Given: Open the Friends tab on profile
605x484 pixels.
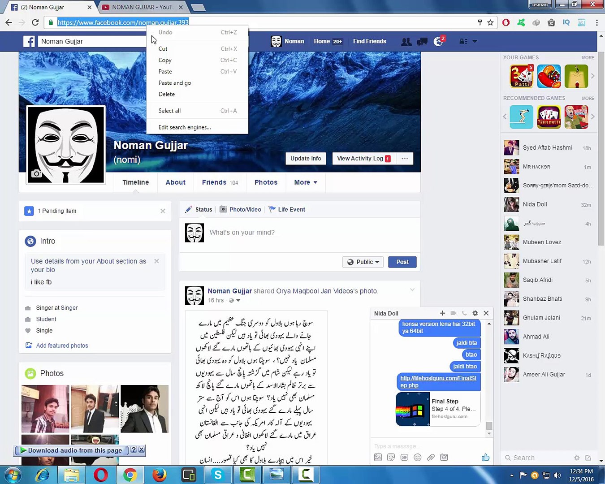Looking at the screenshot, I should [x=220, y=182].
